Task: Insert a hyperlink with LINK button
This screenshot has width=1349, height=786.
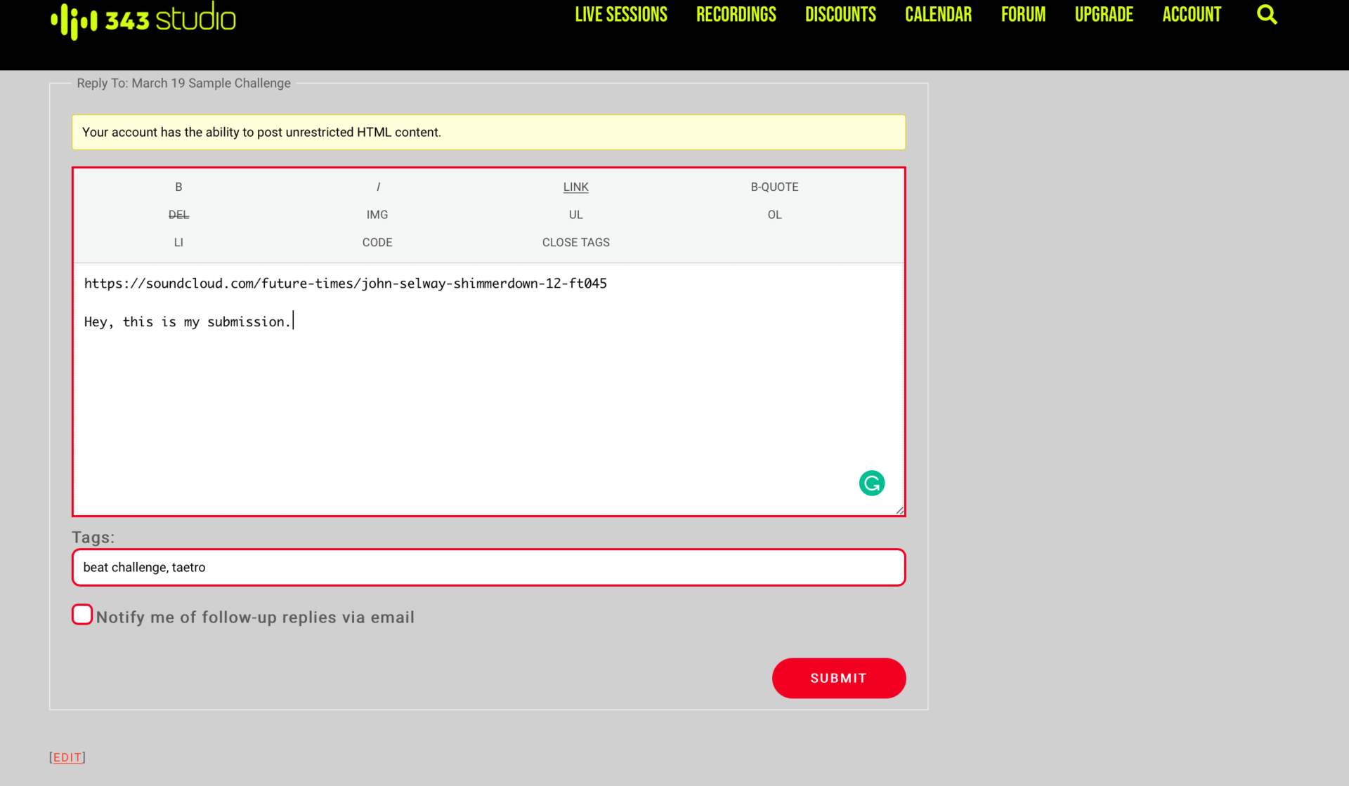Action: [576, 187]
